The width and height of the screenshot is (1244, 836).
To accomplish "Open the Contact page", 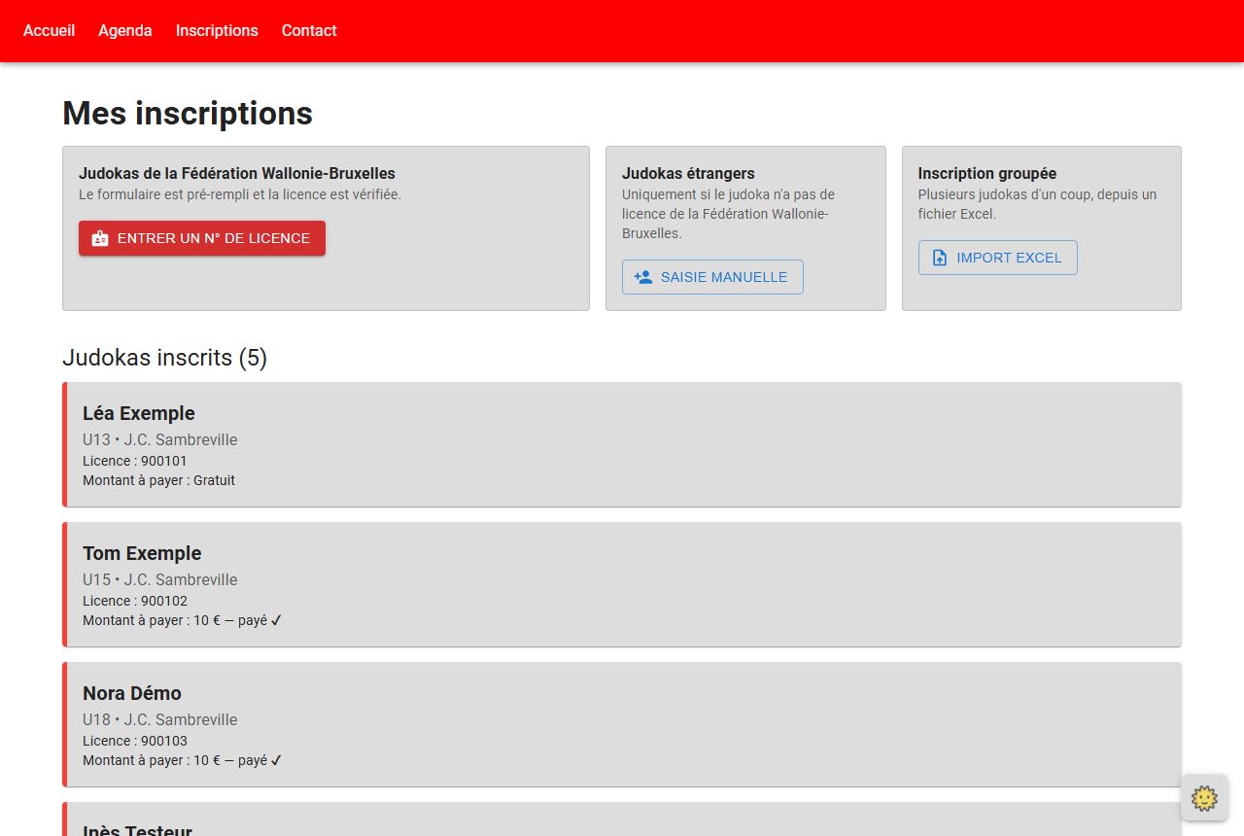I will click(x=309, y=31).
